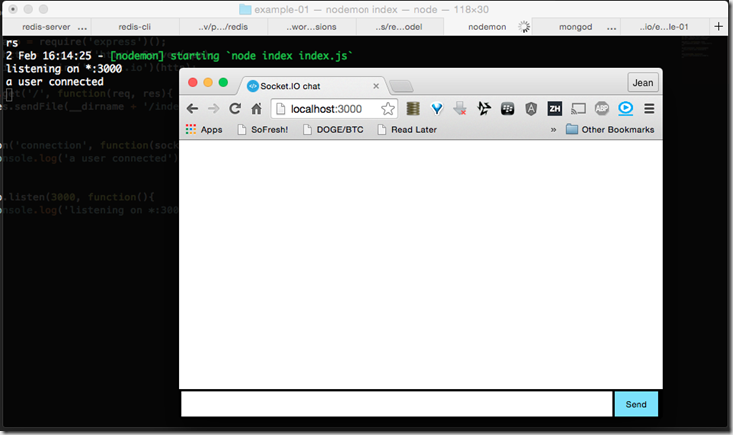
Task: Open the blue play circle extension
Action: pyautogui.click(x=625, y=109)
